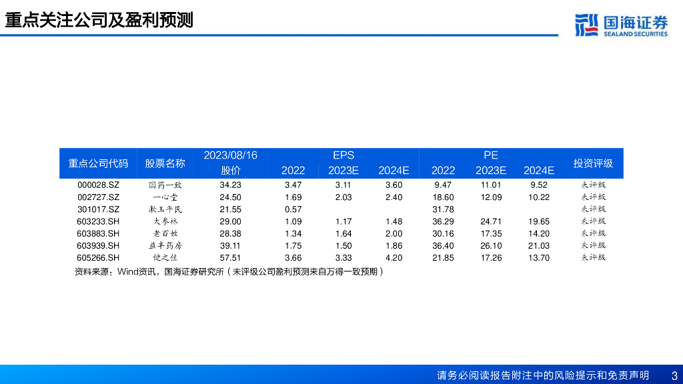Screen dimensions: 683x384
Task: Click 2024E PE value 9.52
Action: tap(539, 185)
